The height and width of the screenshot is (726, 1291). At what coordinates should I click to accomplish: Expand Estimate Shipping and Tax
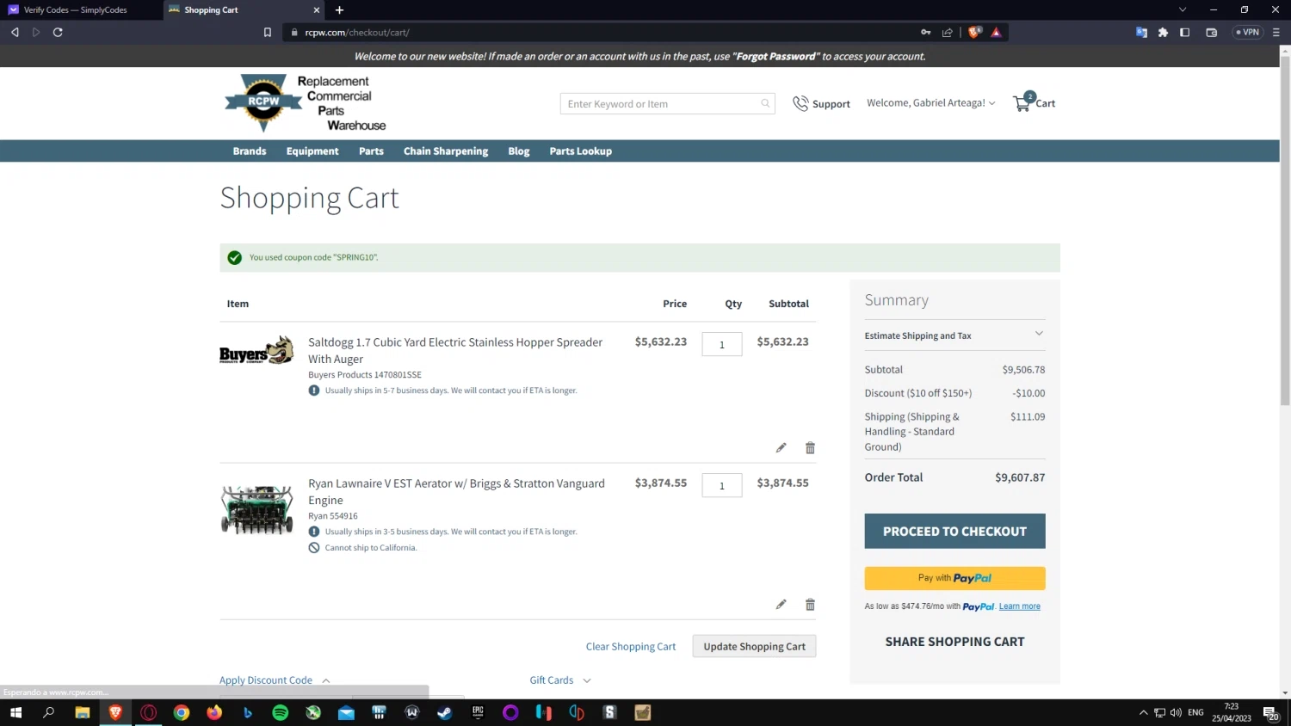(954, 335)
